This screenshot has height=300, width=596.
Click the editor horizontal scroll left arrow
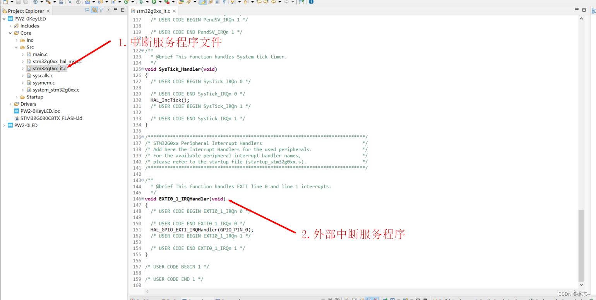point(147,291)
